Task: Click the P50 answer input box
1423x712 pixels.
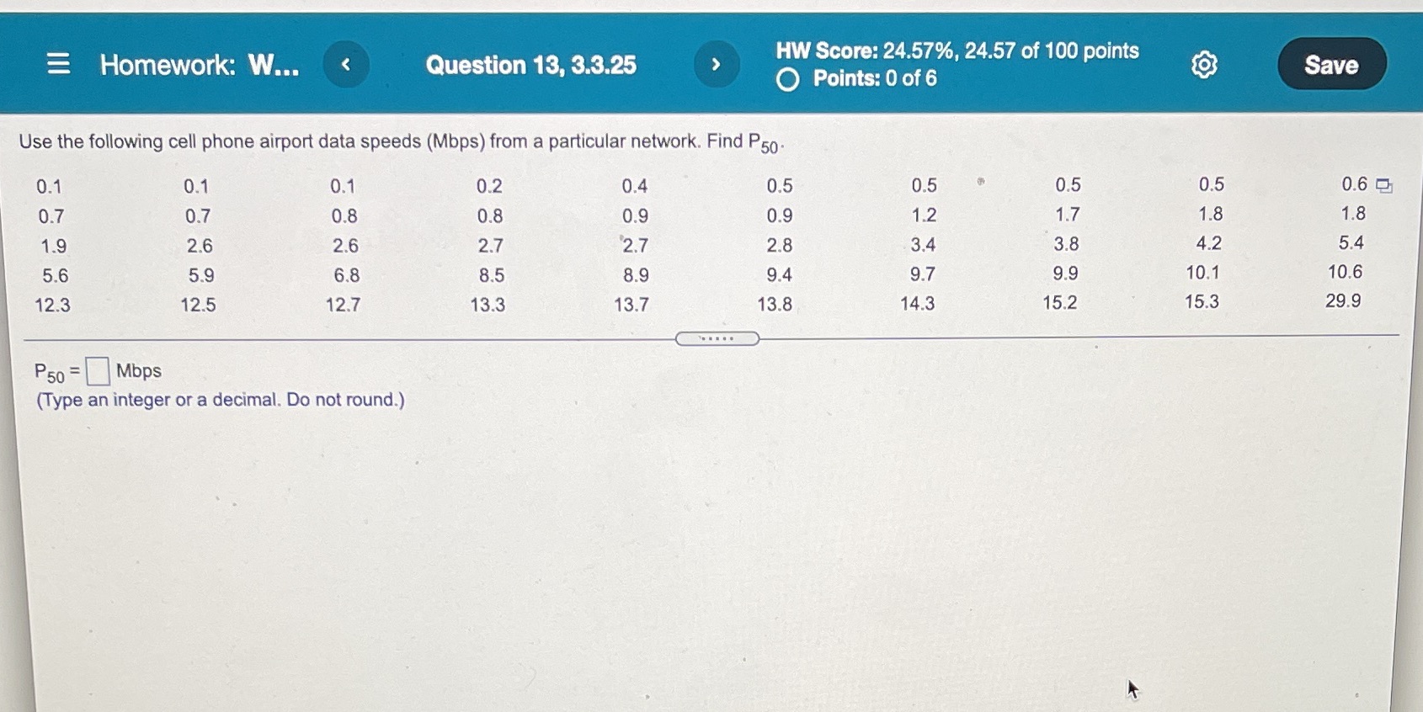Action: [x=99, y=370]
